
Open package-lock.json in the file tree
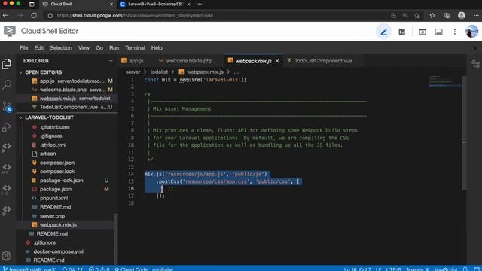tap(62, 181)
